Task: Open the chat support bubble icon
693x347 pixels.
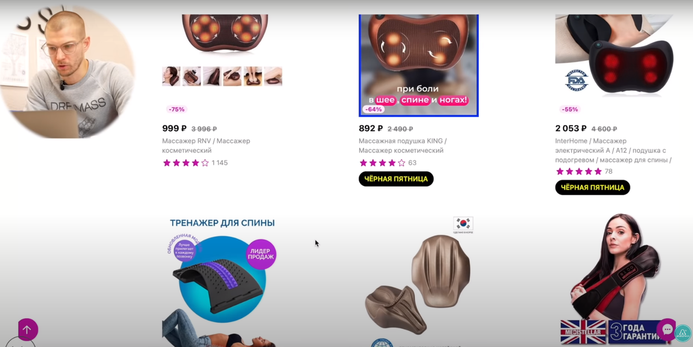Action: [x=667, y=329]
